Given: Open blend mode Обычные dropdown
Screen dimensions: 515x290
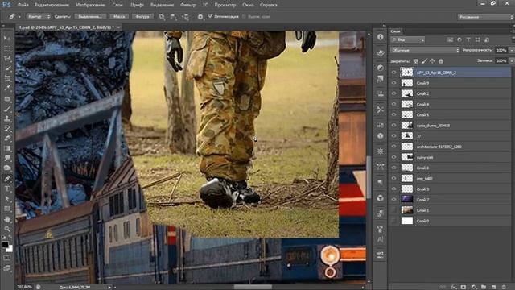Looking at the screenshot, I should (x=425, y=50).
